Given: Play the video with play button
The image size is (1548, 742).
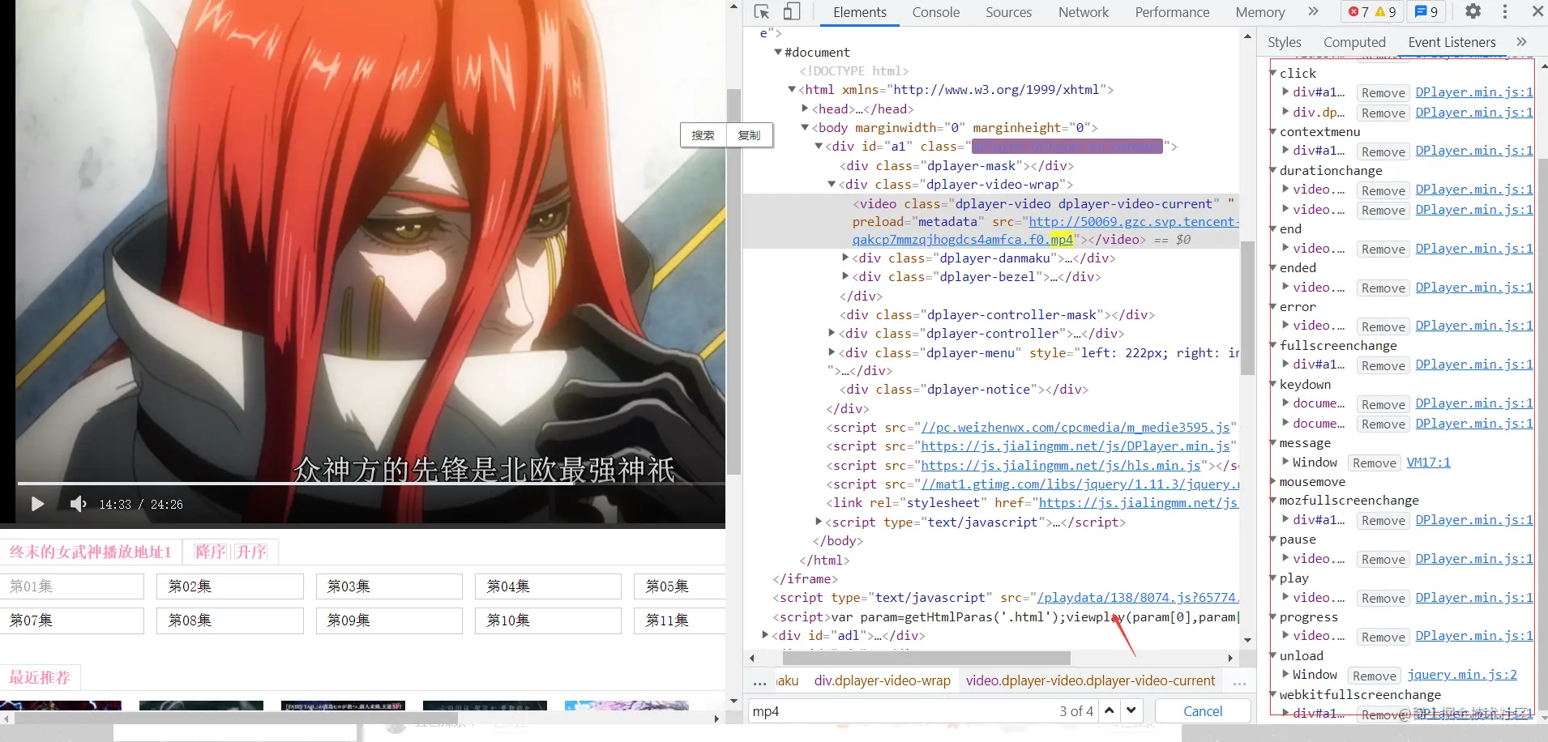Looking at the screenshot, I should tap(37, 504).
